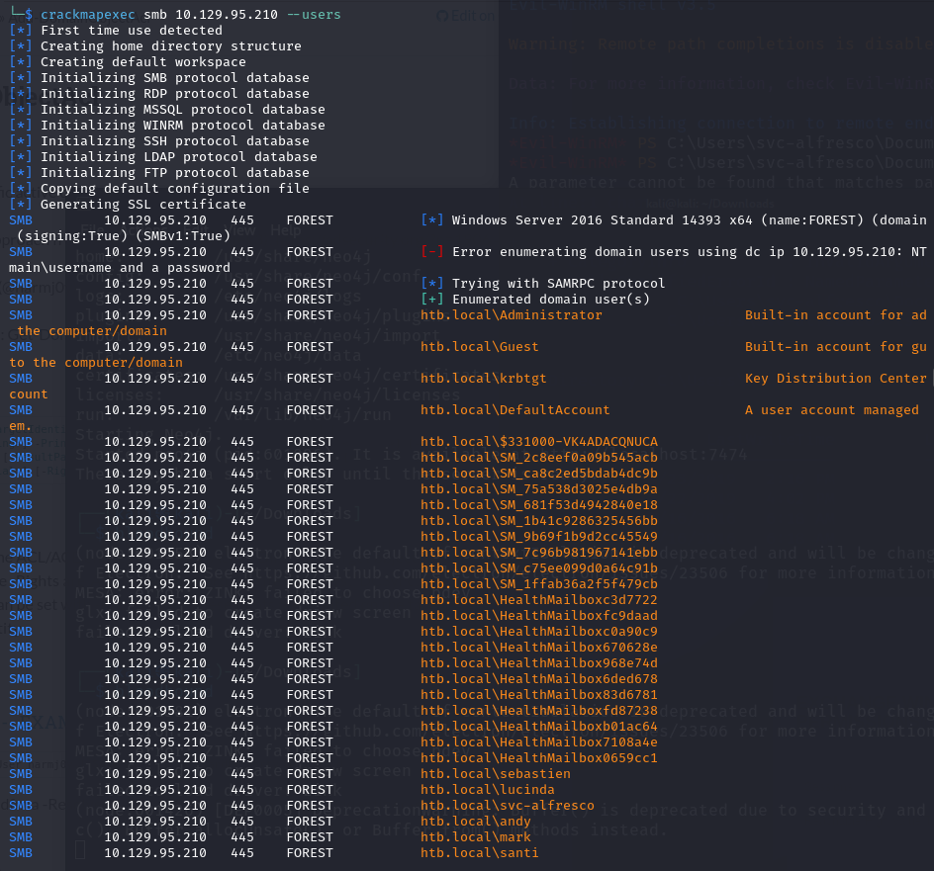The height and width of the screenshot is (871, 934).
Task: Select htb.local\SM_ca8c2ed5bdab4dc9b entry
Action: pos(538,474)
